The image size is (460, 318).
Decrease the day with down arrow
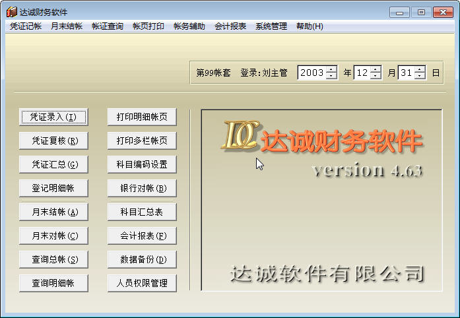coord(420,76)
